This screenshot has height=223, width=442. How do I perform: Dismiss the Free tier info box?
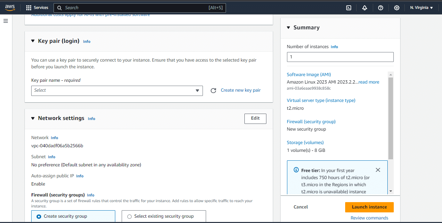tap(378, 170)
